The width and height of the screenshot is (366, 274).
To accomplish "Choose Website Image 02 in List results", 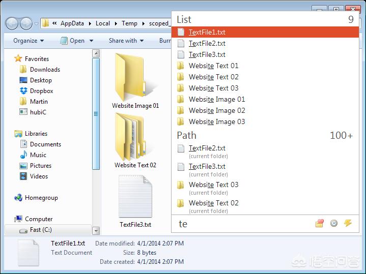I will click(265, 110).
